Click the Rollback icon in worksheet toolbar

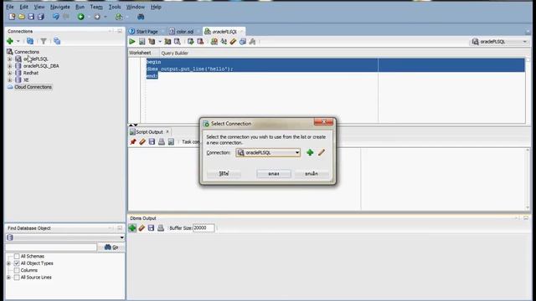(x=200, y=42)
